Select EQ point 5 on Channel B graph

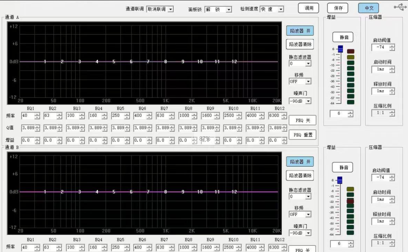pos(114,192)
